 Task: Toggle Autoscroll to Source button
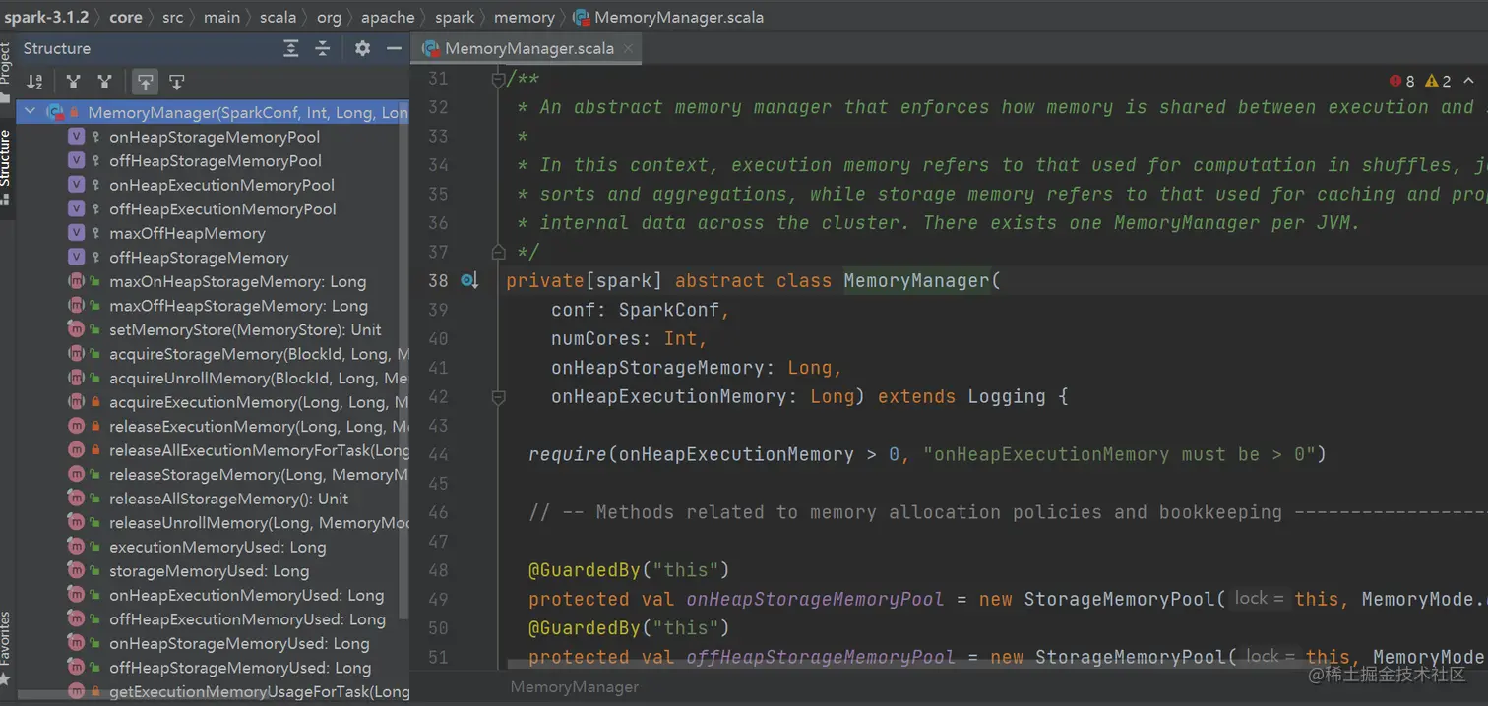click(146, 82)
